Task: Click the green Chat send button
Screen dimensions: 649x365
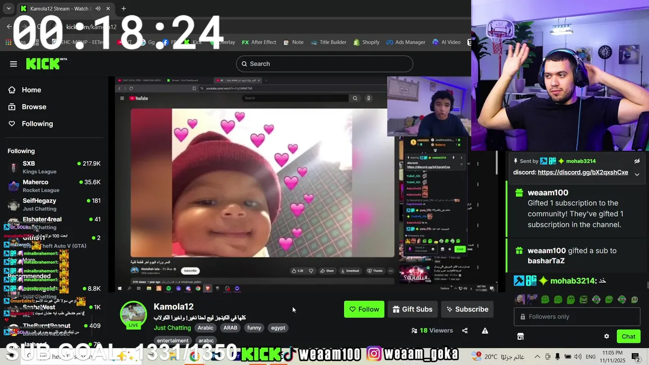Action: pyautogui.click(x=628, y=337)
